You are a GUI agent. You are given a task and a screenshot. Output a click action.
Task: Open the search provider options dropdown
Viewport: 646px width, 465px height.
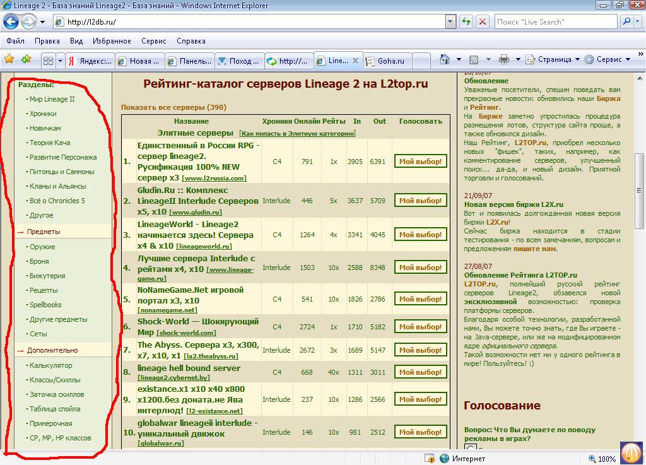point(638,21)
